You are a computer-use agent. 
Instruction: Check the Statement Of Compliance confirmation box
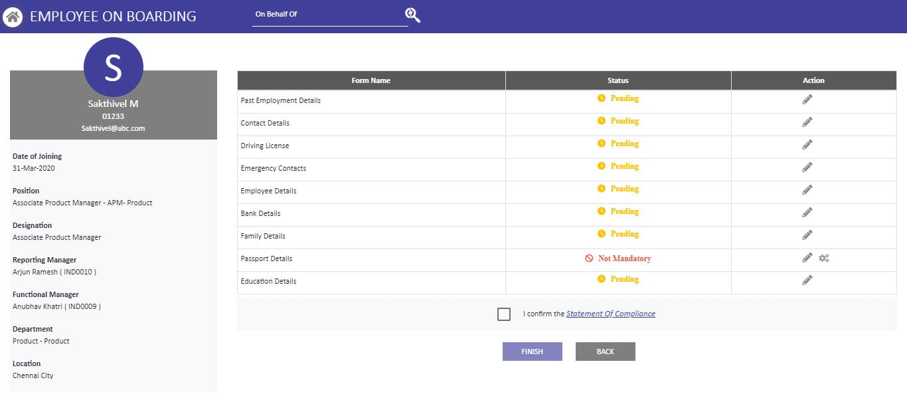click(x=504, y=314)
